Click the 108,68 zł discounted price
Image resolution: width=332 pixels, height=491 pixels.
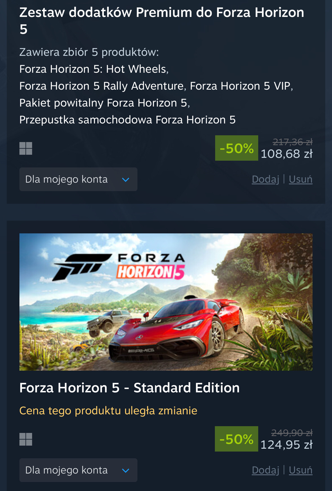click(x=287, y=154)
